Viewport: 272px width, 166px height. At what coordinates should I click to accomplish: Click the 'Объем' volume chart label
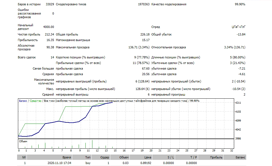tap(23, 141)
